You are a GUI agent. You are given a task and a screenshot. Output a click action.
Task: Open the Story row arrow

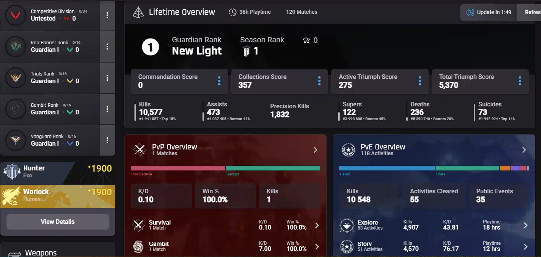(526, 247)
